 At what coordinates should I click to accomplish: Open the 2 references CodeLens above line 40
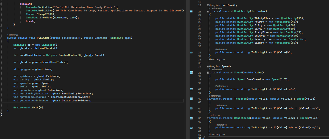tap(221, 86)
